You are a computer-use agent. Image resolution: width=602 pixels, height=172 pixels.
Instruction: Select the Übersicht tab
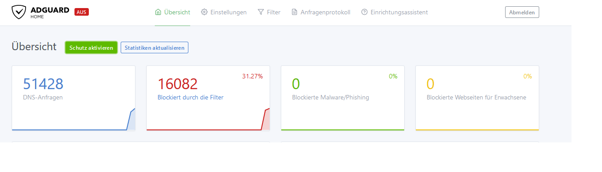coord(173,12)
